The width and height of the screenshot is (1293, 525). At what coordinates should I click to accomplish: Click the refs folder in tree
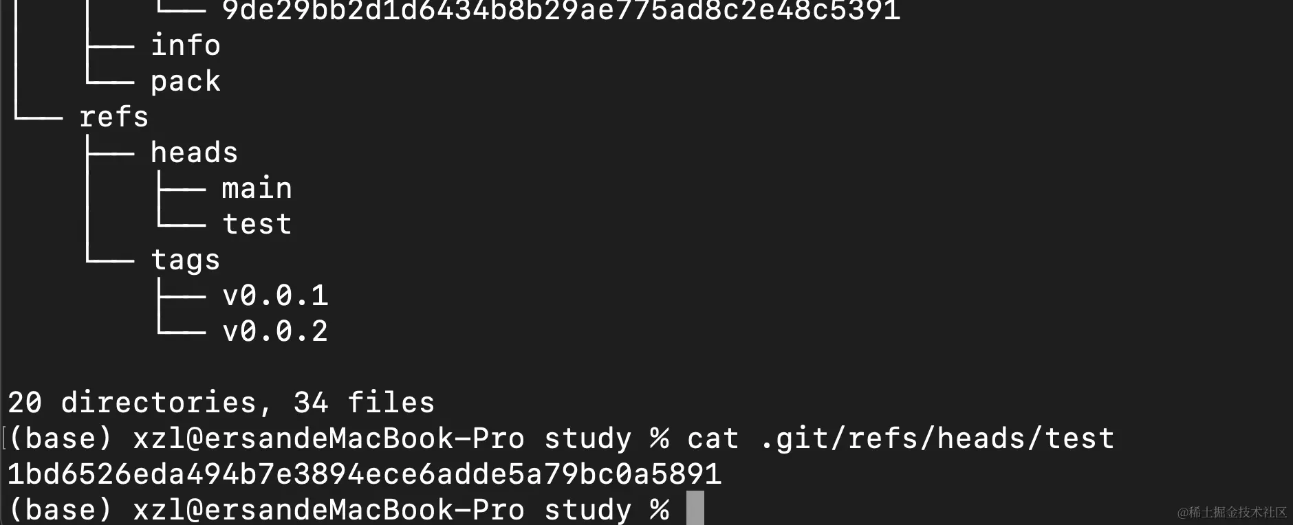(114, 117)
